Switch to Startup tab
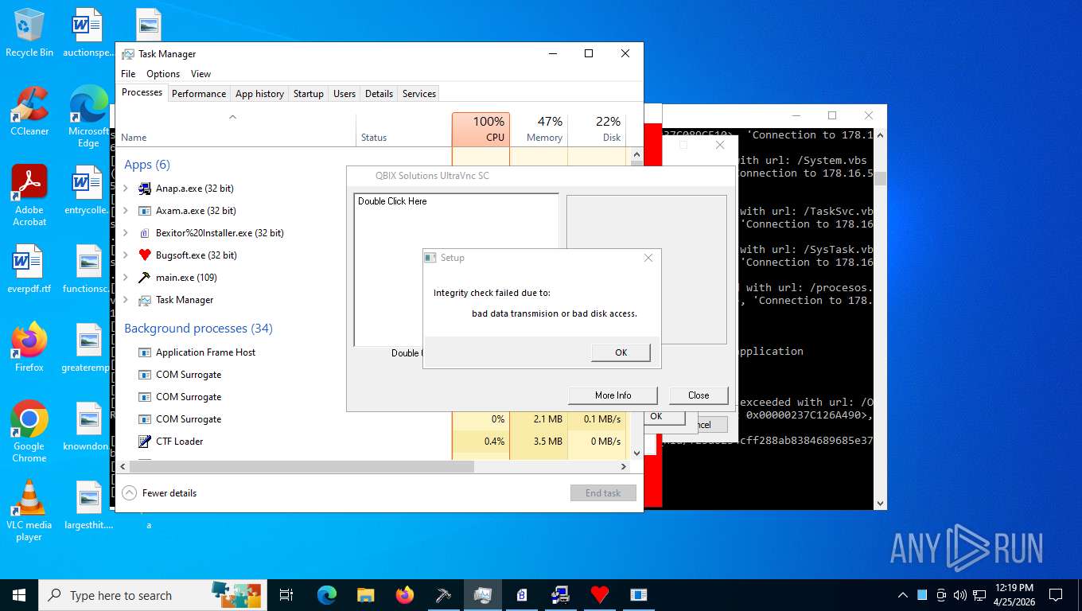1082x611 pixels. 309,93
